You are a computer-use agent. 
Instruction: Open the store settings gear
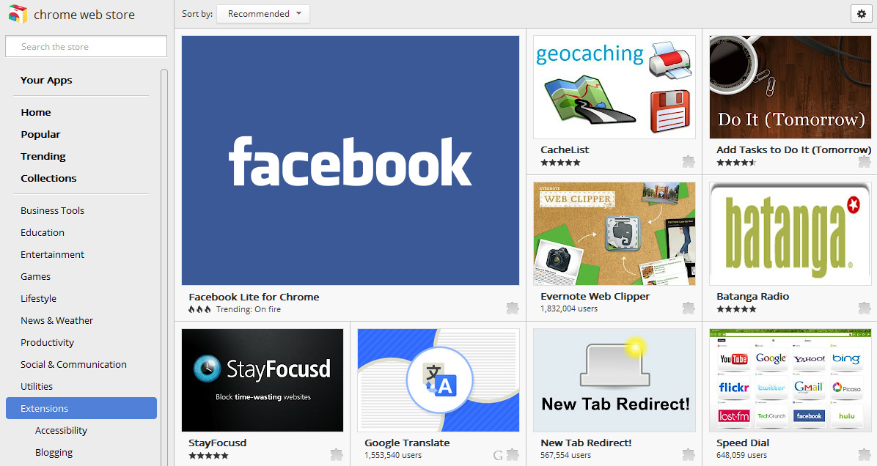coord(861,13)
